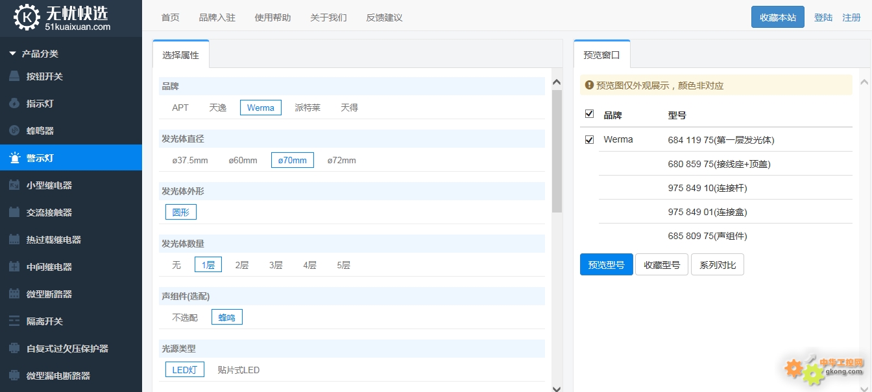Select the 3层 quantity option
The width and height of the screenshot is (872, 392).
tap(276, 265)
